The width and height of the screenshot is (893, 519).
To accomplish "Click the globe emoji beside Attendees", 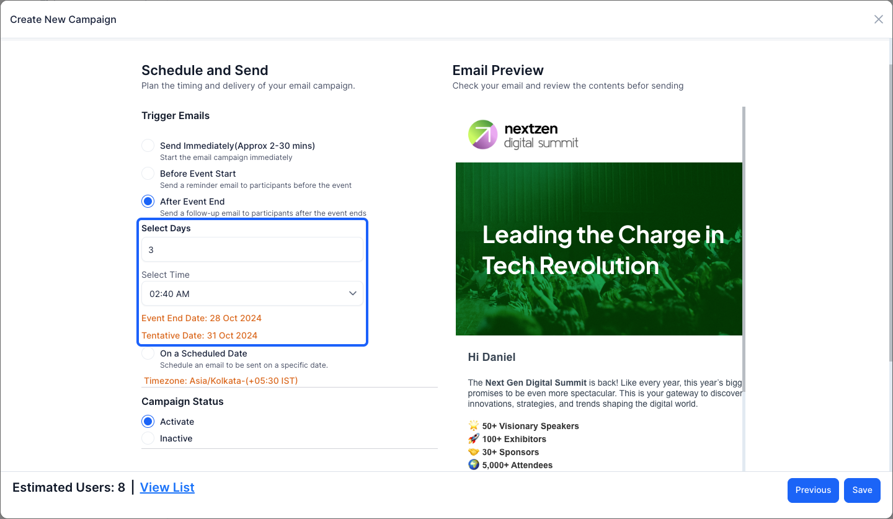I will 474,464.
